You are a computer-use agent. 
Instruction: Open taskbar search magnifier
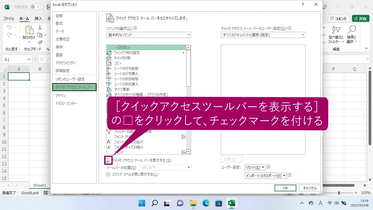154,203
